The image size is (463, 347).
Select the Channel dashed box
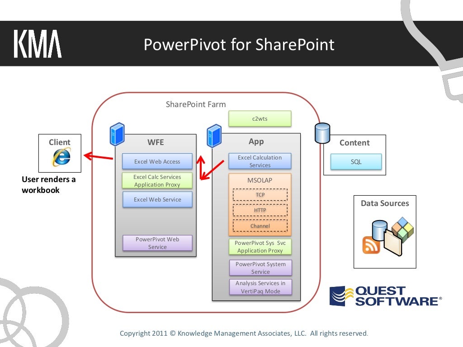260,226
